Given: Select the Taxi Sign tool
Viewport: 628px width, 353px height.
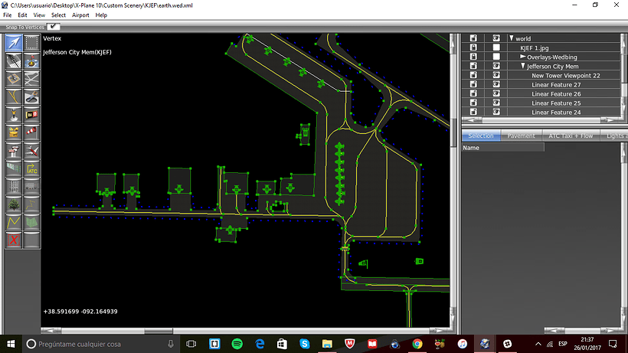Looking at the screenshot, I should coord(31,114).
